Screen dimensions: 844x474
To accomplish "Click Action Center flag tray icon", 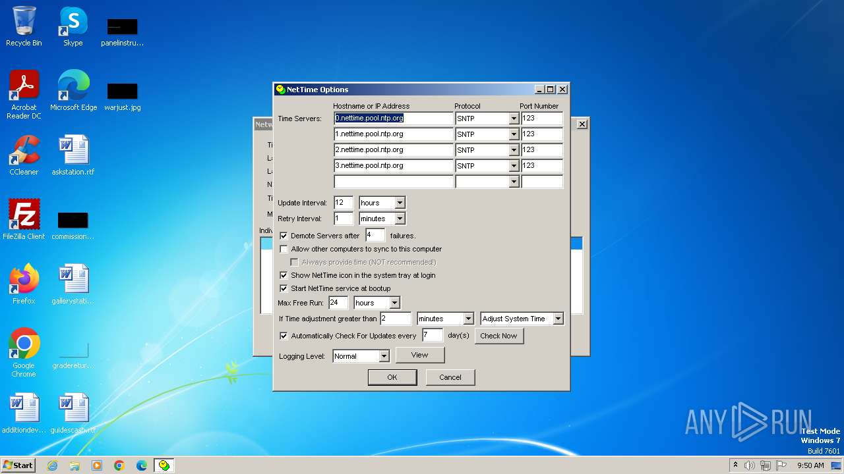I will pyautogui.click(x=781, y=465).
